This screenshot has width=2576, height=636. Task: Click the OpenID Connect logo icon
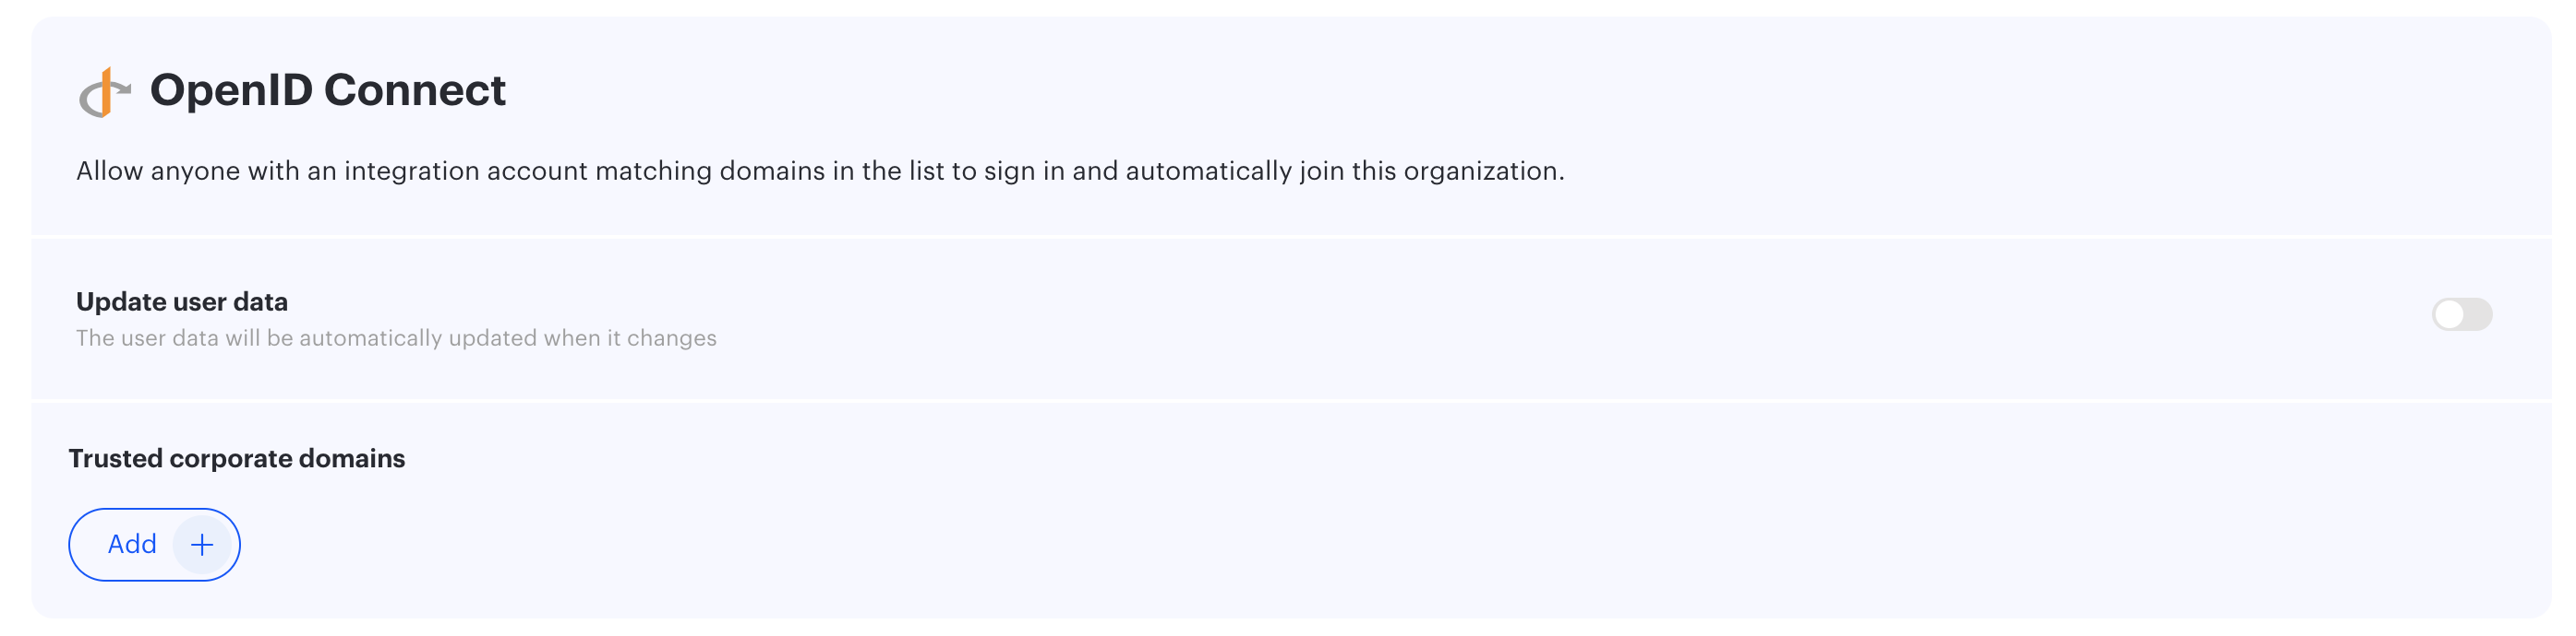click(x=105, y=92)
